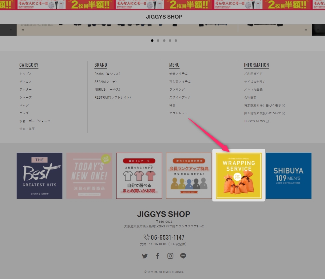Open the シューズ category link
This screenshot has width=325, height=279.
26,97
